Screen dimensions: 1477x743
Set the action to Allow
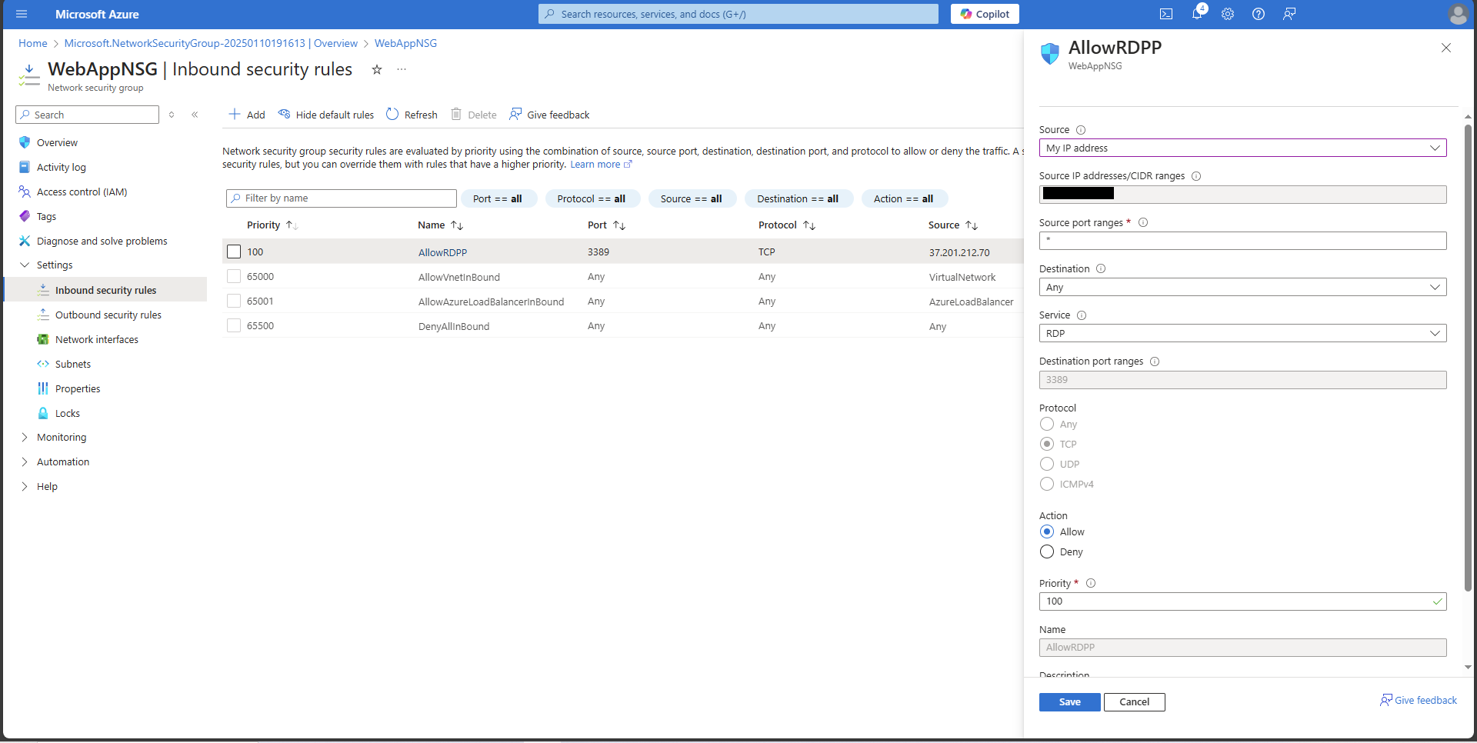click(x=1047, y=531)
